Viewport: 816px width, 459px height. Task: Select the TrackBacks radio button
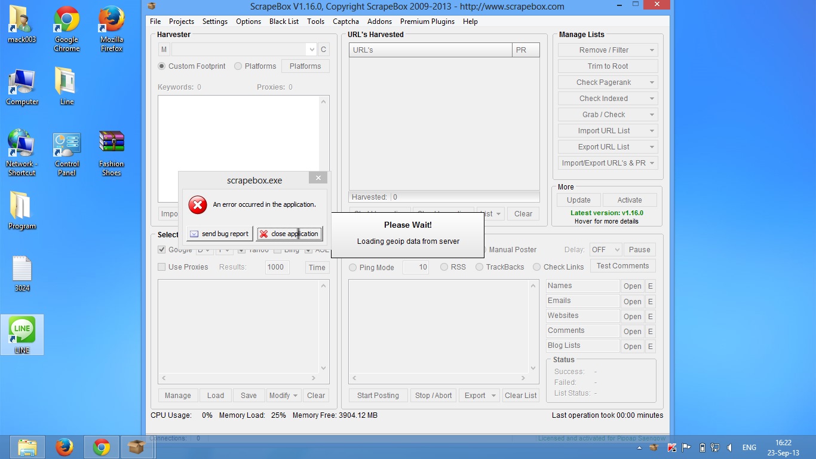[x=480, y=267]
